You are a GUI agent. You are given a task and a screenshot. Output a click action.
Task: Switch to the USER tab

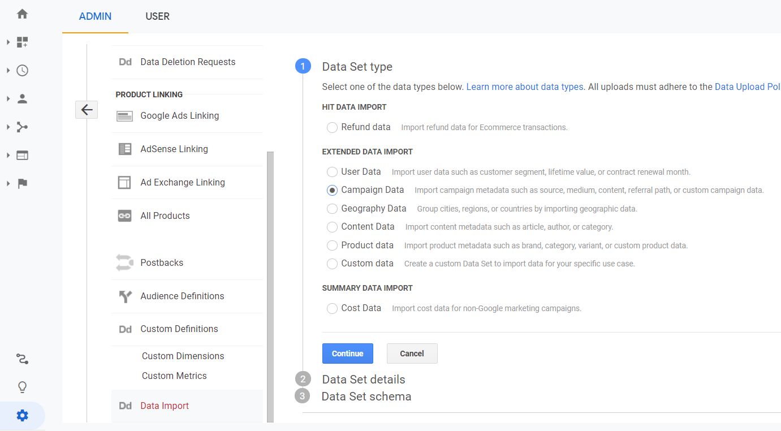click(157, 16)
